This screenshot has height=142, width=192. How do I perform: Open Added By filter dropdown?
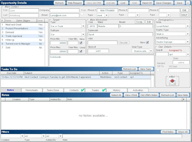(x=60, y=136)
